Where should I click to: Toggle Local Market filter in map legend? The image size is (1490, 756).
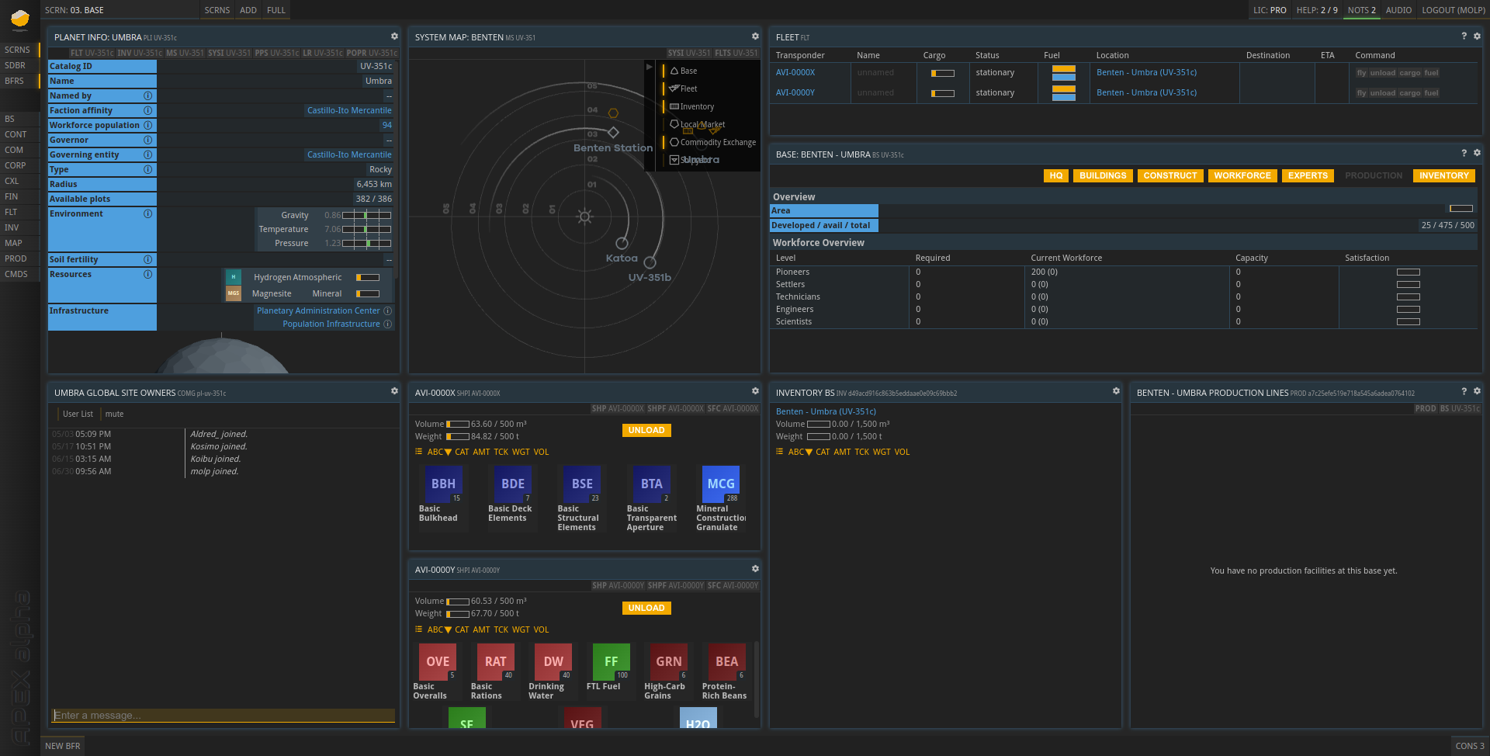697,124
